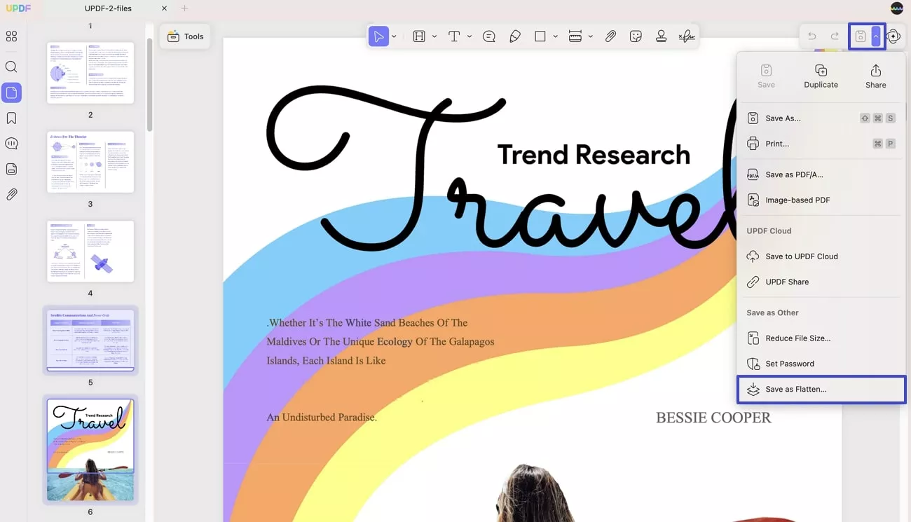
Task: Choose Save to UPDF Cloud
Action: coord(821,256)
